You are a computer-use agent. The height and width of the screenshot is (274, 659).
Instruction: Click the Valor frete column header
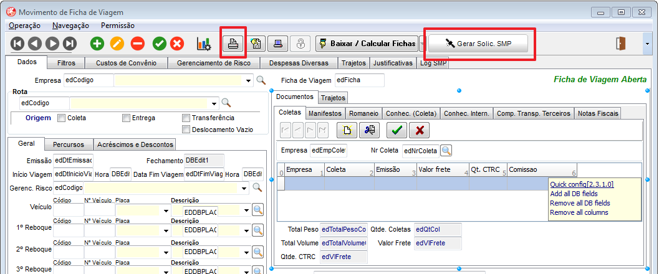click(x=443, y=170)
